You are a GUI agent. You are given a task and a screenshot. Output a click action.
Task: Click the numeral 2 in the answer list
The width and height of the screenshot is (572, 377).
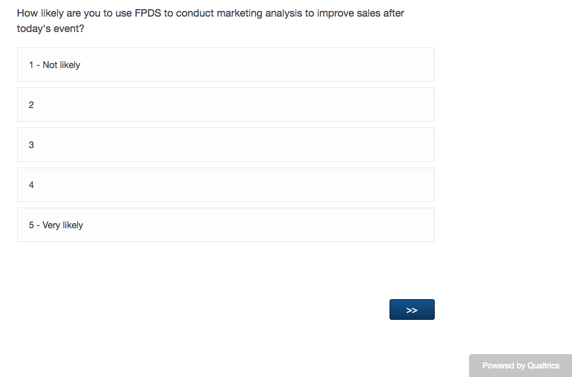31,105
